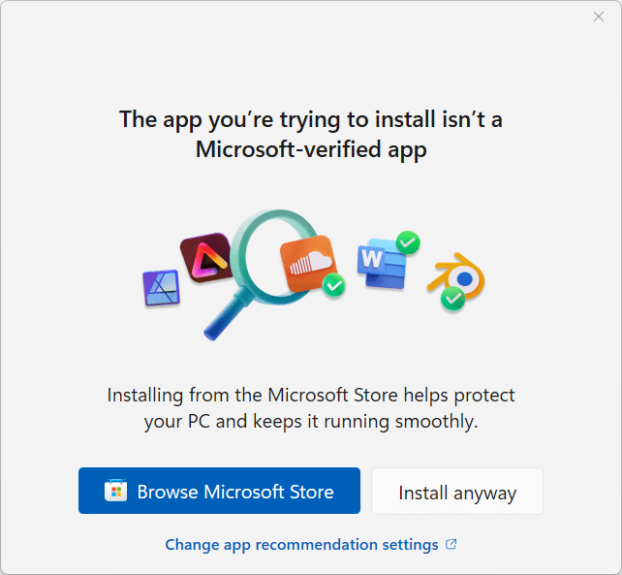Screen dimensions: 622x575
Task: Click the external link arrow icon
Action: click(451, 545)
